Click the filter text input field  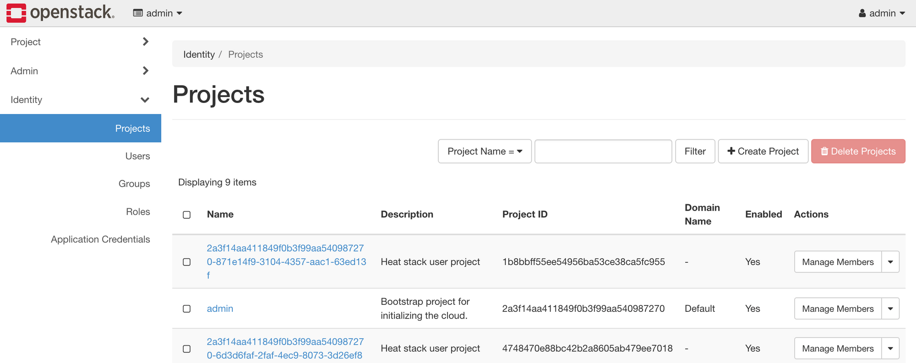click(603, 151)
